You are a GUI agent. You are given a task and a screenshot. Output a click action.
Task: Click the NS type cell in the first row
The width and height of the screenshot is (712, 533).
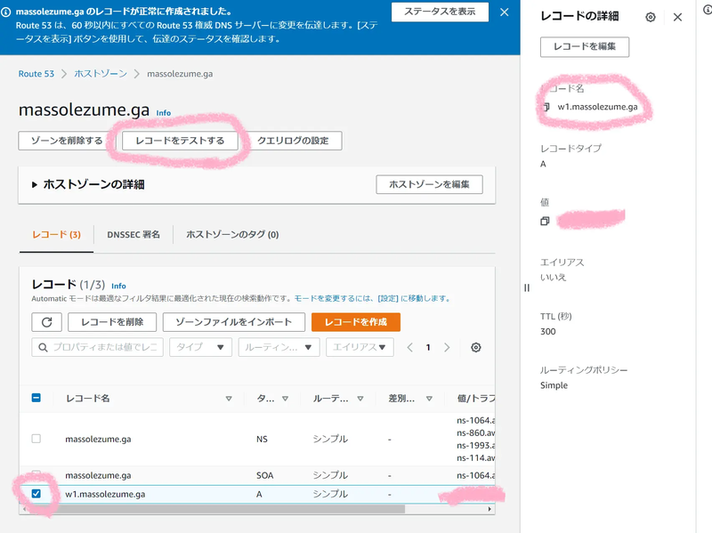(262, 439)
